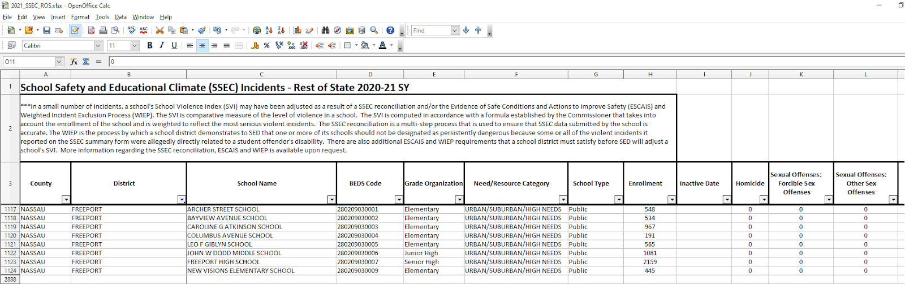Open the Data menu

(121, 17)
